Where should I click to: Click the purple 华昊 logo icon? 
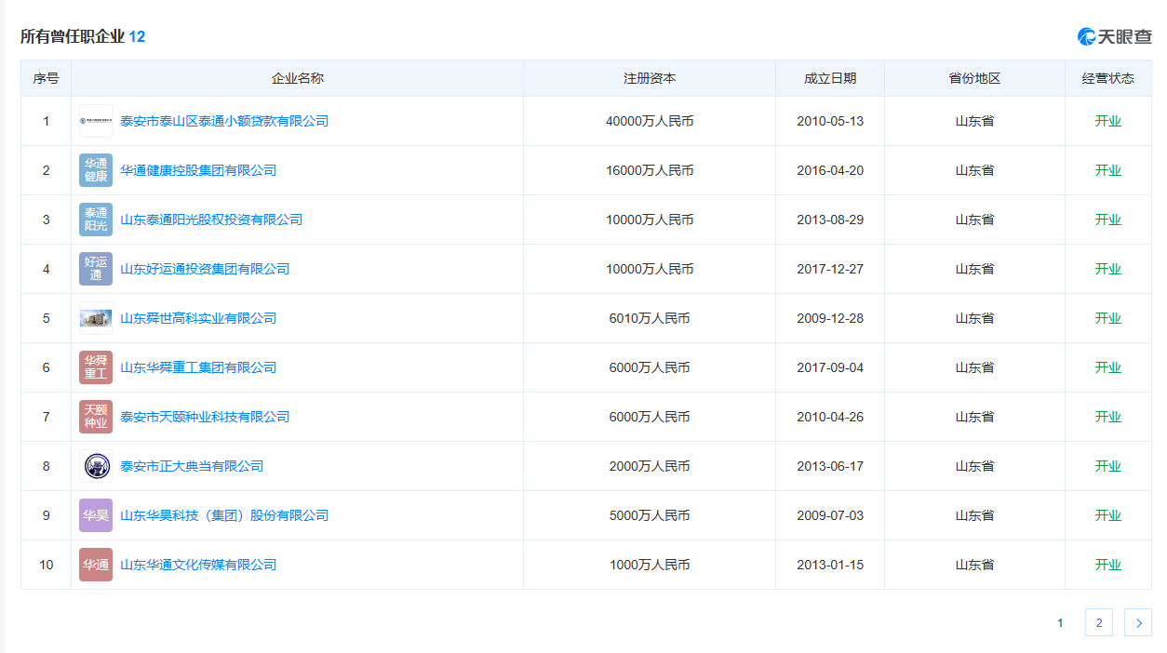pyautogui.click(x=96, y=515)
